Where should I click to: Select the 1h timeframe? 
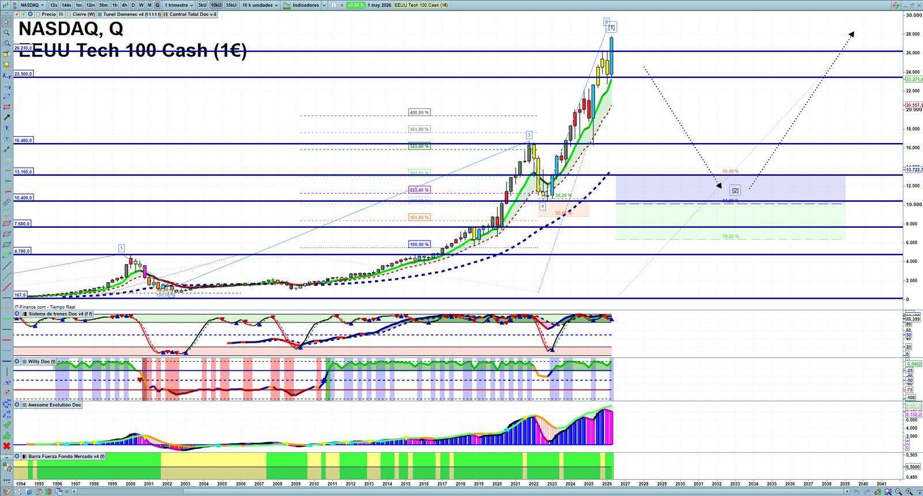pyautogui.click(x=115, y=5)
